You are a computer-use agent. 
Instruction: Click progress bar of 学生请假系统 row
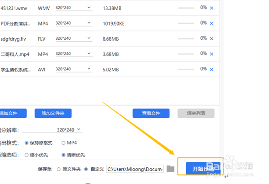pyautogui.click(x=186, y=69)
